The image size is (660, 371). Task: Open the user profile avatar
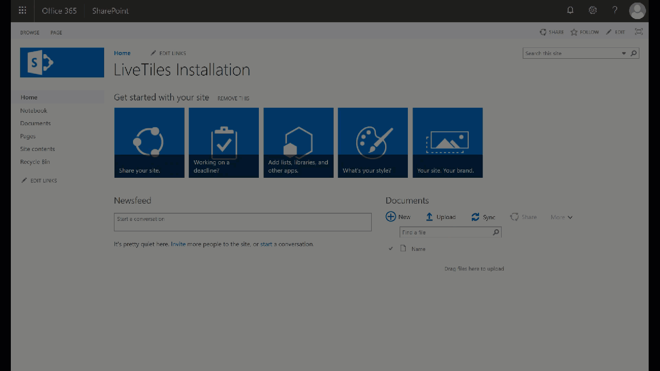[637, 10]
